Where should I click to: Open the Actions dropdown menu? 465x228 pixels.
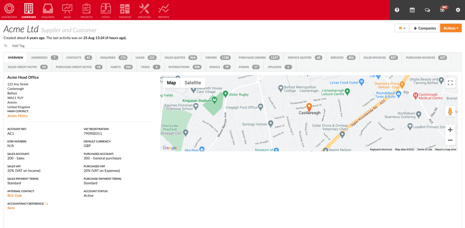[x=451, y=28]
